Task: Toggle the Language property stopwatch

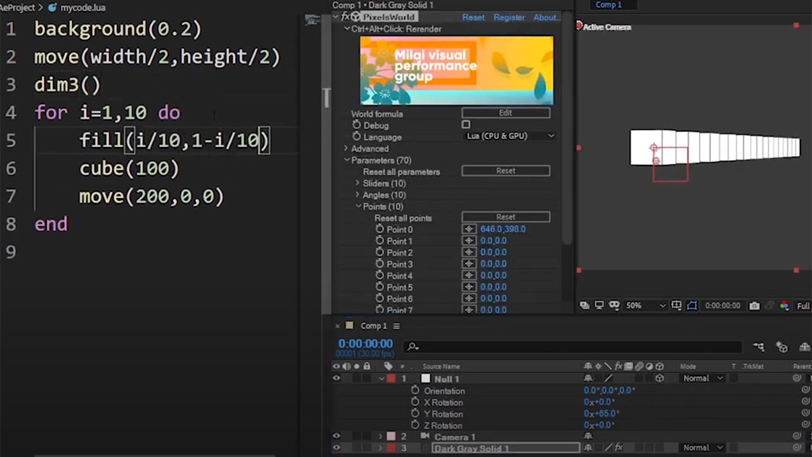Action: pyautogui.click(x=357, y=136)
